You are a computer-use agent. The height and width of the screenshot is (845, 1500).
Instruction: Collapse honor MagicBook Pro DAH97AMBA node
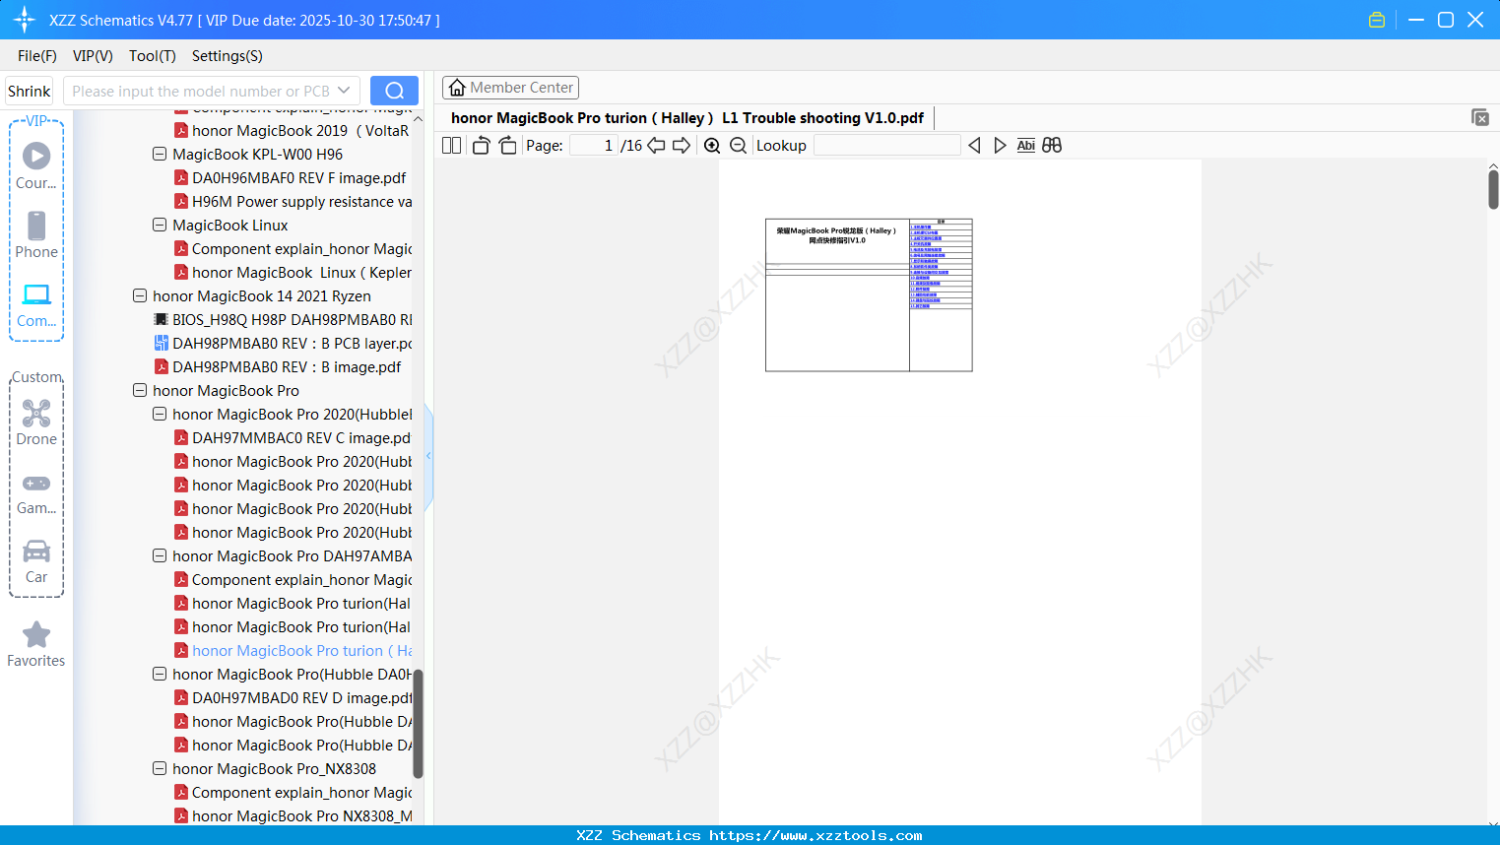click(160, 556)
